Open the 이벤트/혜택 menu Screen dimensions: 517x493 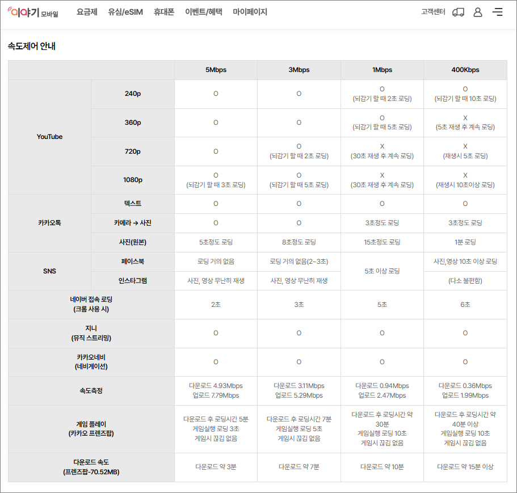tap(203, 12)
